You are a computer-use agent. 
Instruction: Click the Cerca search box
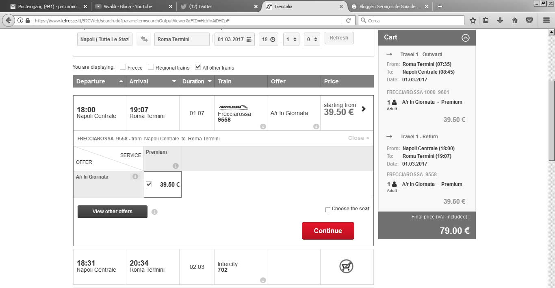click(411, 20)
